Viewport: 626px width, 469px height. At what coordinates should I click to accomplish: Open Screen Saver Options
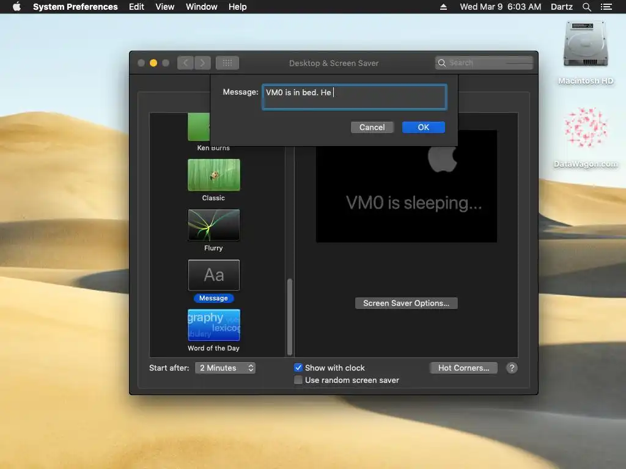click(407, 303)
